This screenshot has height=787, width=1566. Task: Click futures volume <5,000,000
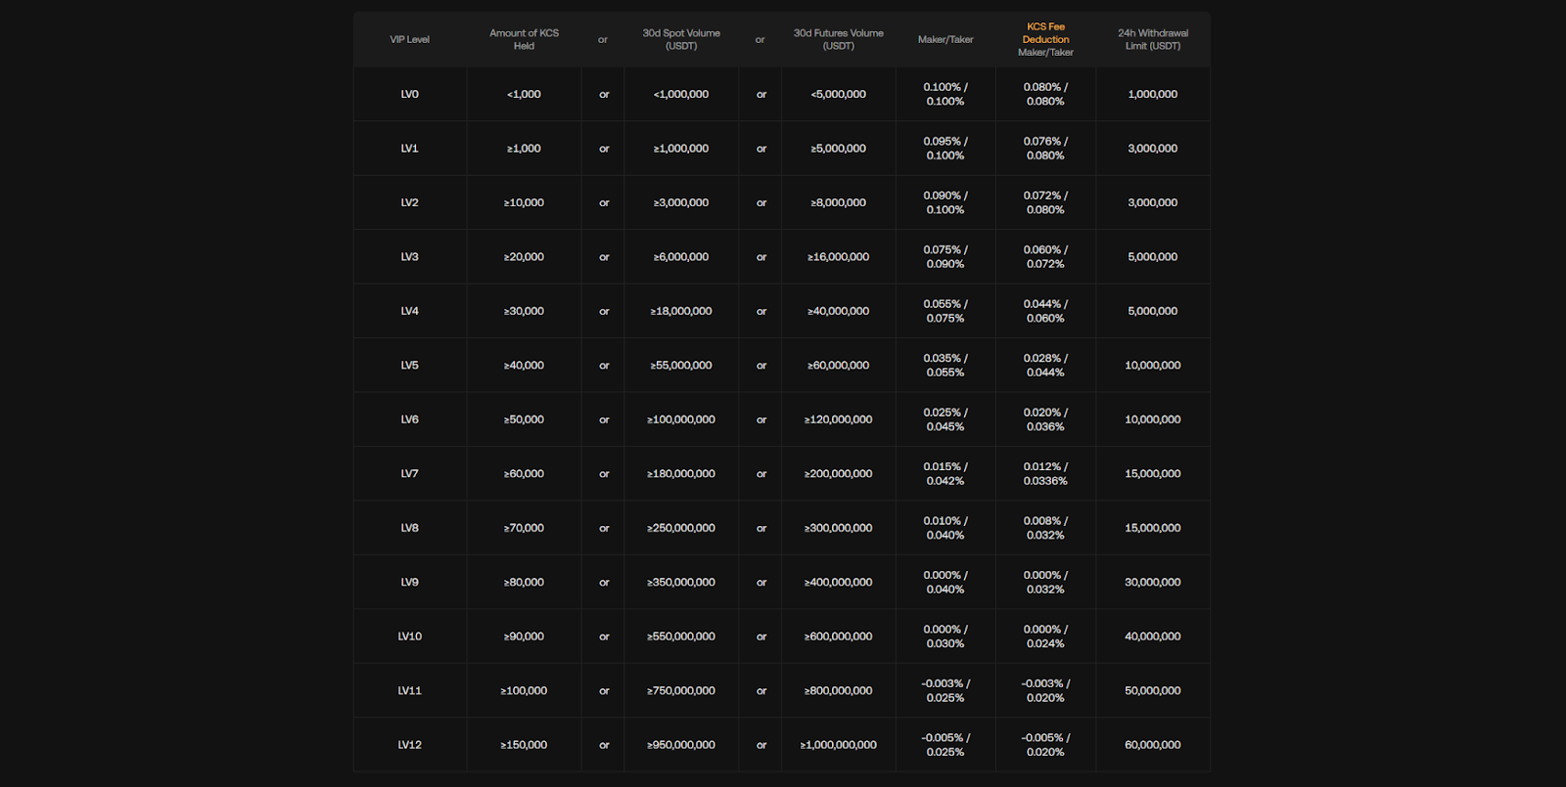[x=838, y=95]
